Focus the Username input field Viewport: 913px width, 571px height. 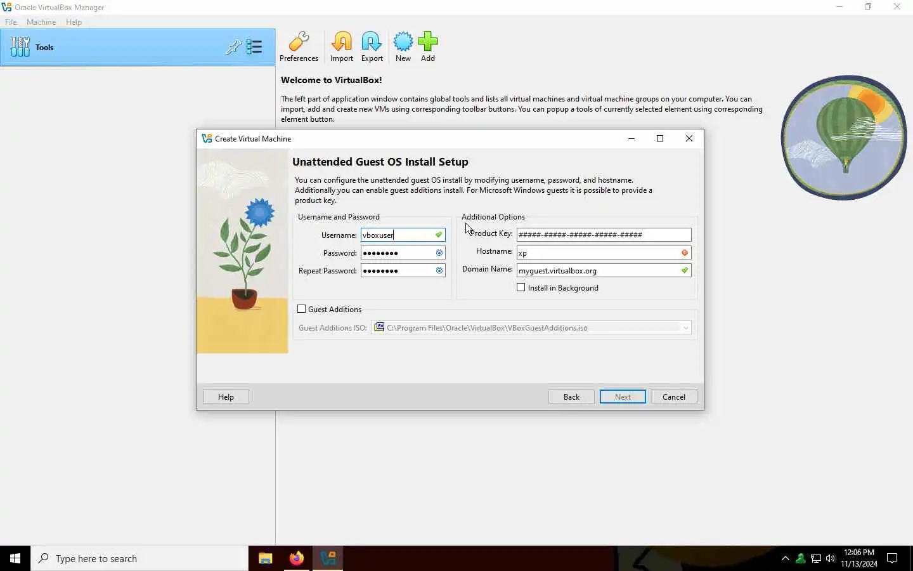(x=403, y=235)
